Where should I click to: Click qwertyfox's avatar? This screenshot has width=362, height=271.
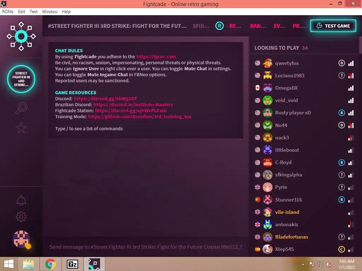click(x=267, y=63)
